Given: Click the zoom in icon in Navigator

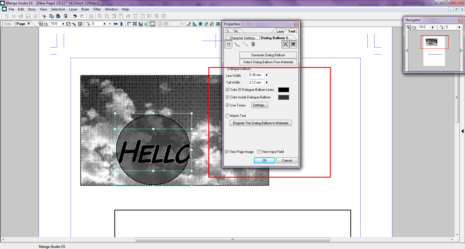Looking at the screenshot, I should (x=409, y=27).
